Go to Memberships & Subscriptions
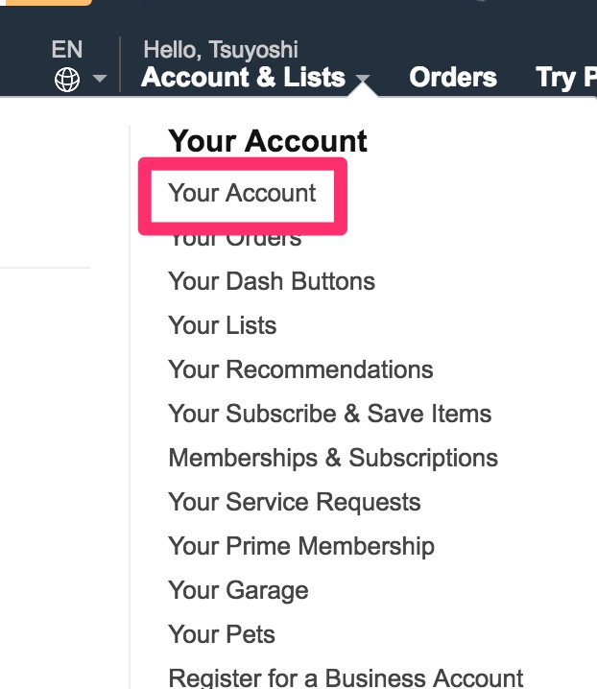 333,458
